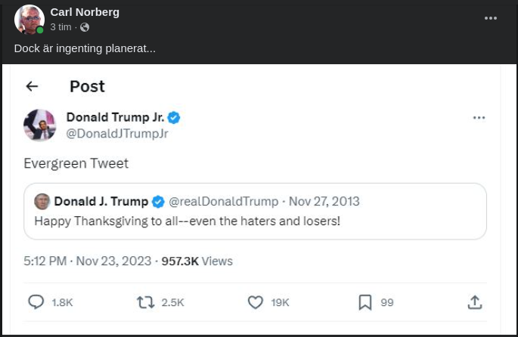
Task: Click the "3 tim" post timestamp
Action: [60, 27]
